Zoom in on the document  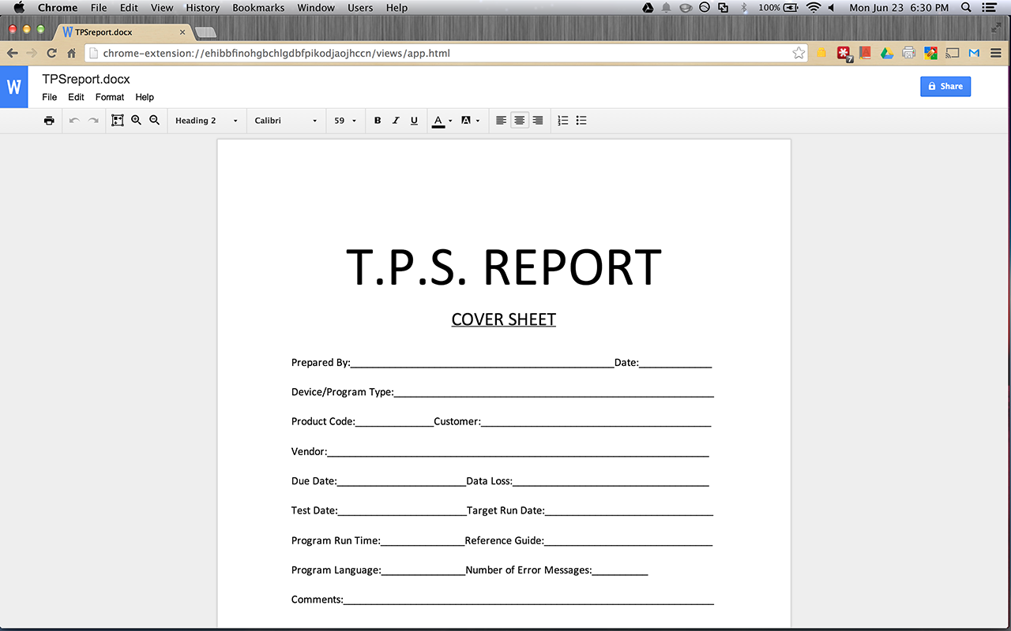point(136,121)
